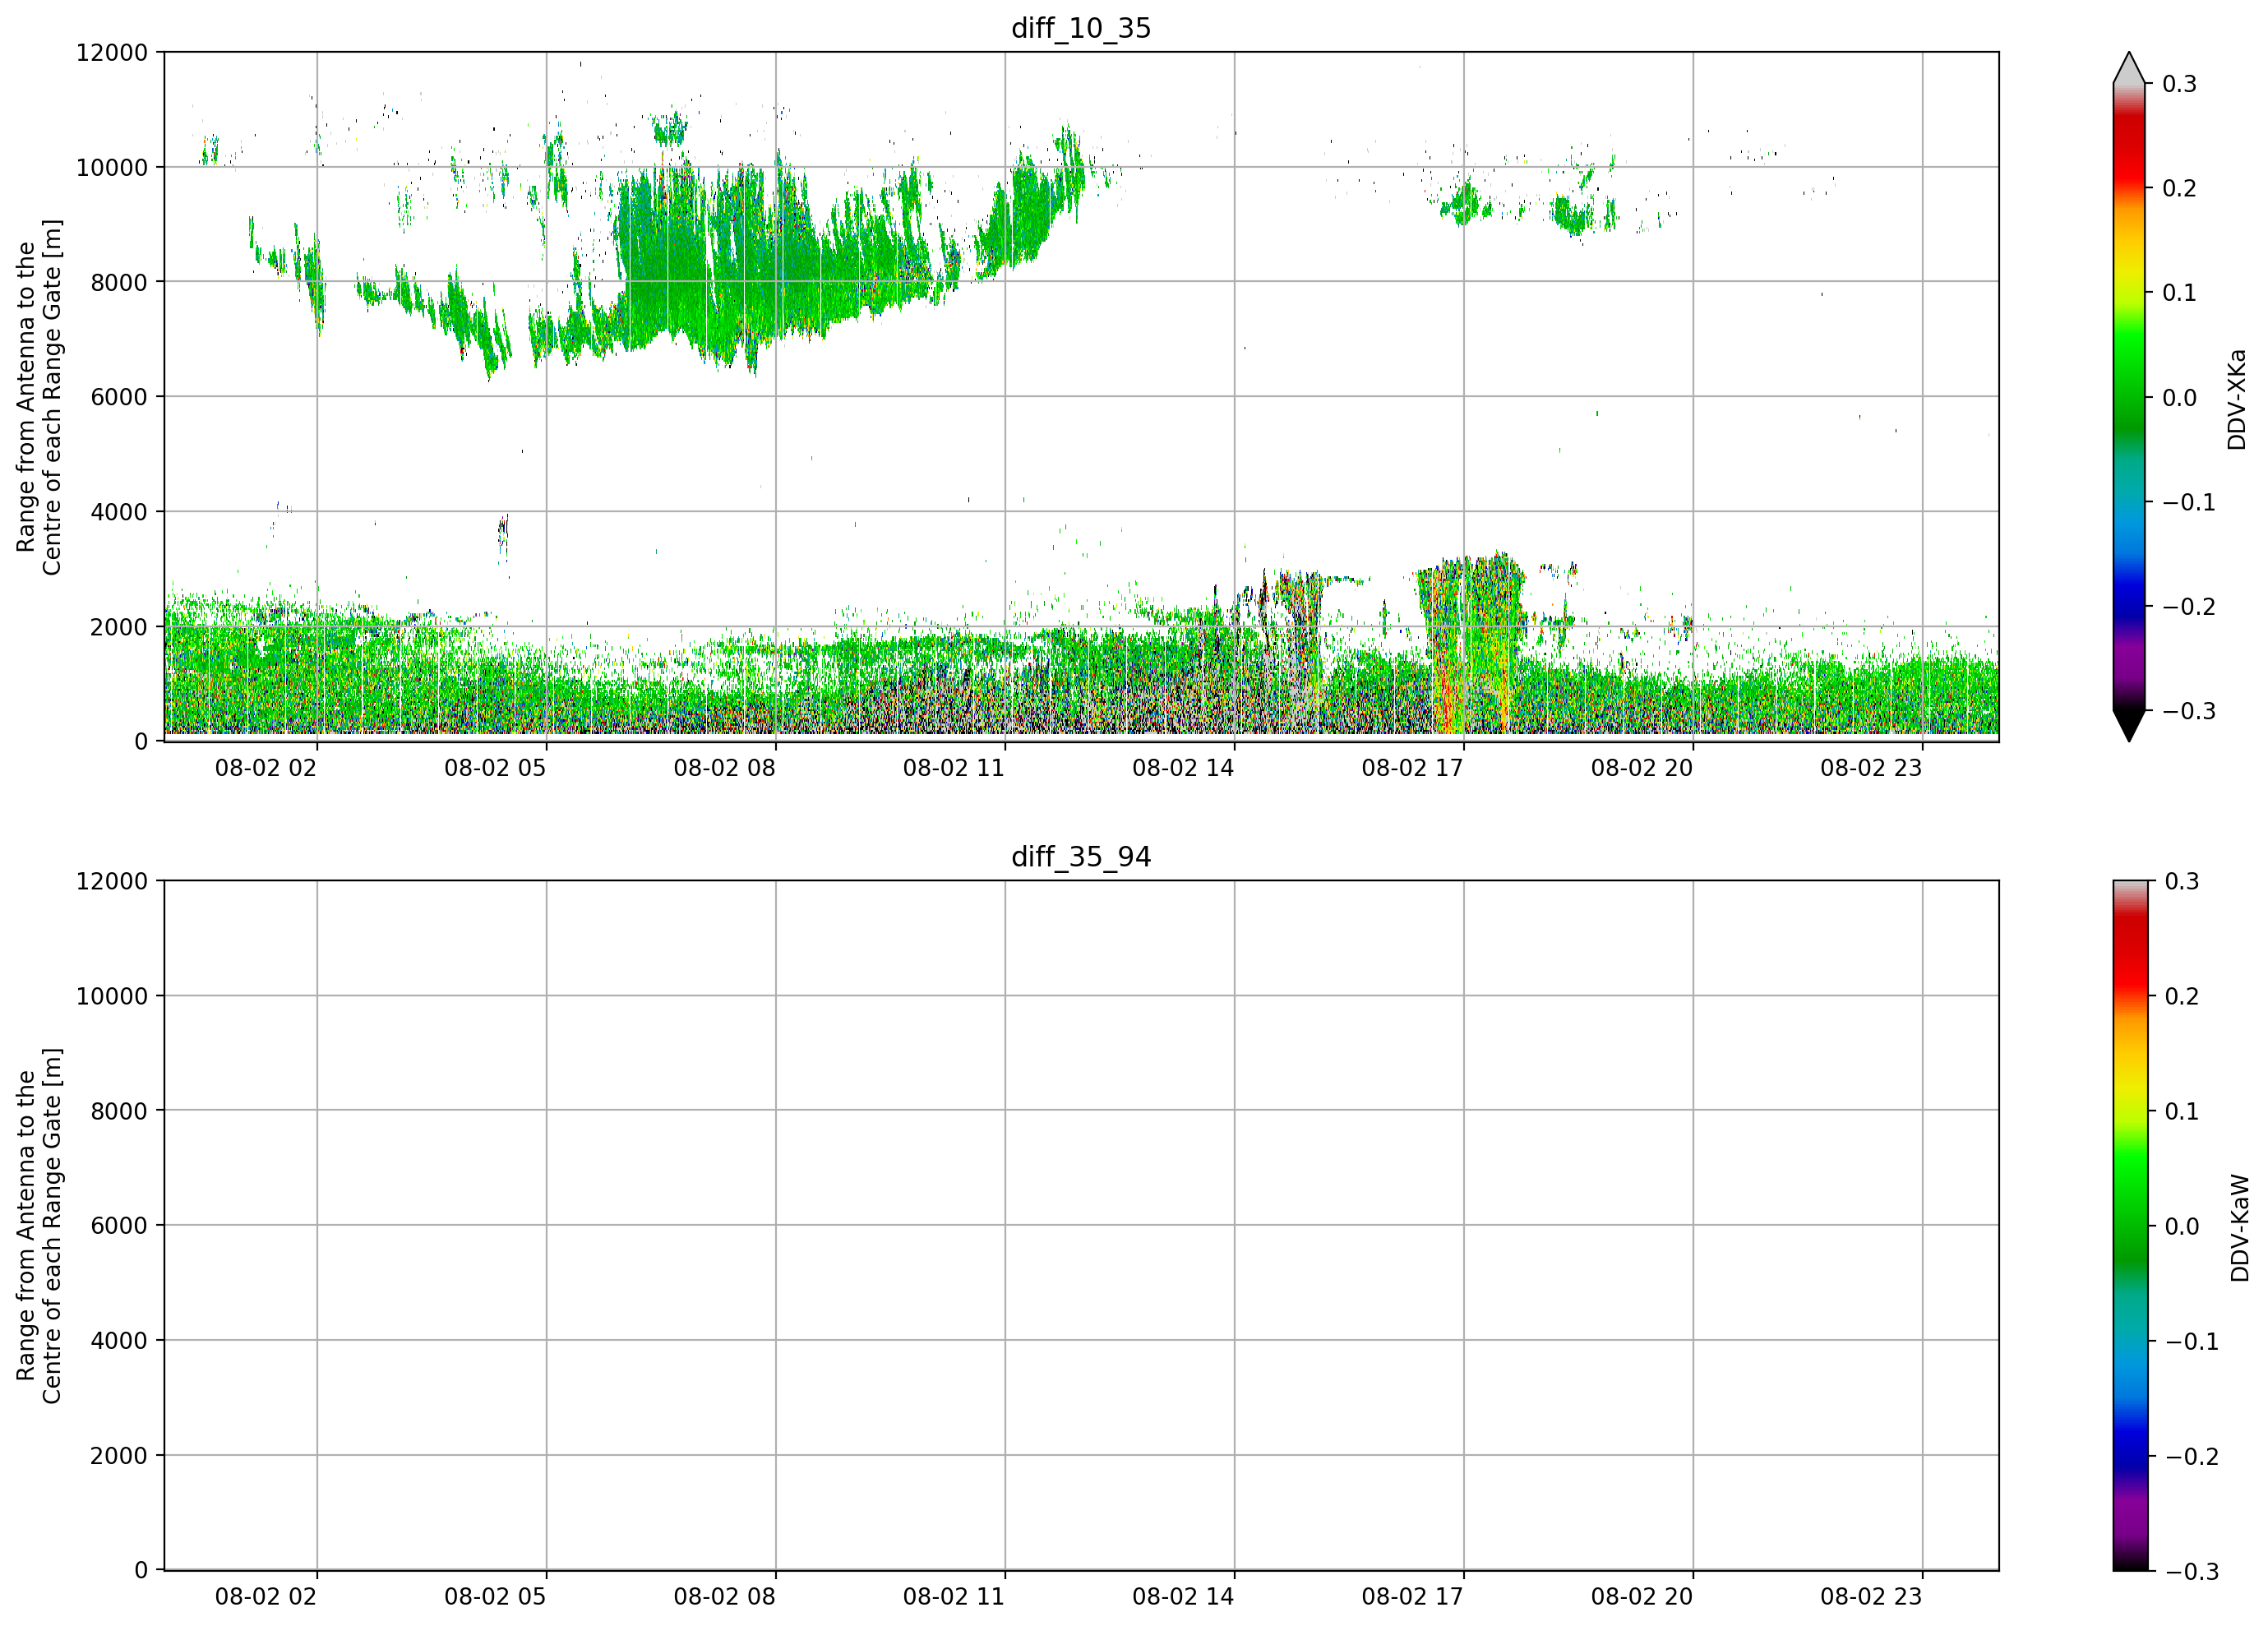Click the 12000 y-axis tick in top plot
The height and width of the screenshot is (1626, 2268).
click(x=112, y=52)
